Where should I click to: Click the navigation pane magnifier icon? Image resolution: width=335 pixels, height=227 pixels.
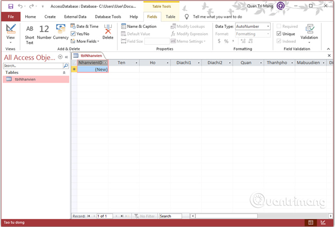[66, 66]
